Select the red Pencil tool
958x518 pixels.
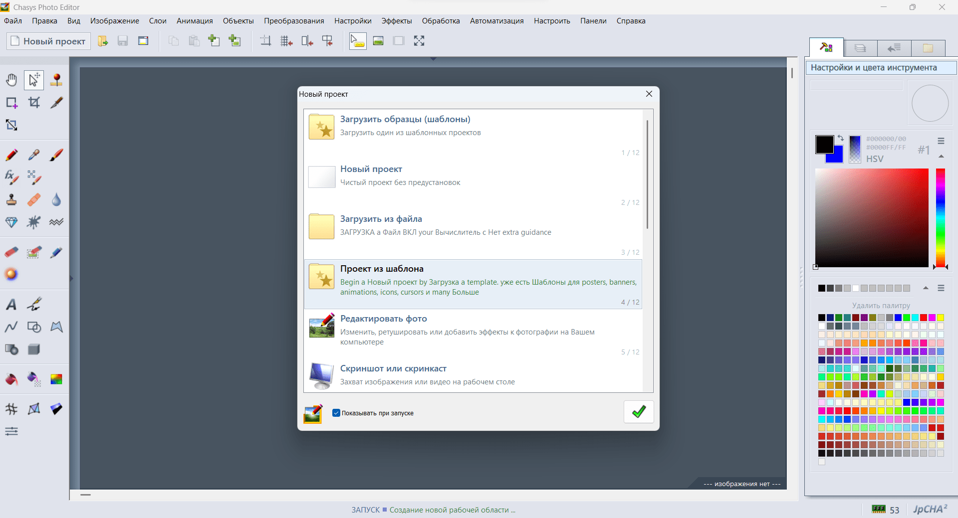point(11,155)
